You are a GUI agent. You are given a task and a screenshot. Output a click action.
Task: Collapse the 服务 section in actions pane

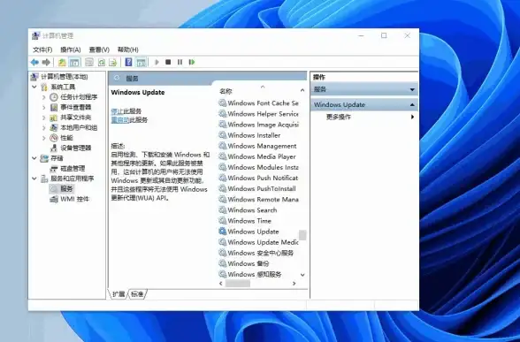[412, 89]
